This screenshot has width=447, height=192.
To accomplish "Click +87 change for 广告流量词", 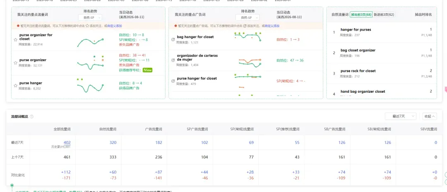I will pos(159,172).
